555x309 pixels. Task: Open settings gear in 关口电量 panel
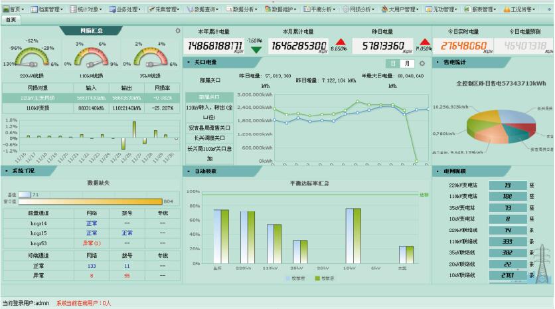(x=422, y=63)
